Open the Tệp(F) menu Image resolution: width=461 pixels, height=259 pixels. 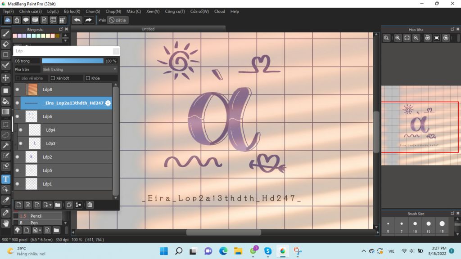(x=8, y=11)
